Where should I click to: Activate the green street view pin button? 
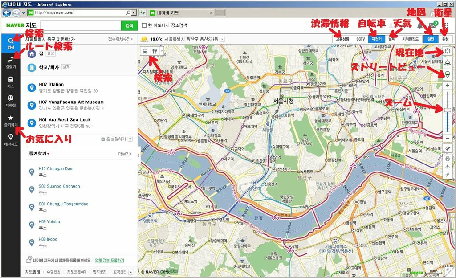(x=448, y=74)
